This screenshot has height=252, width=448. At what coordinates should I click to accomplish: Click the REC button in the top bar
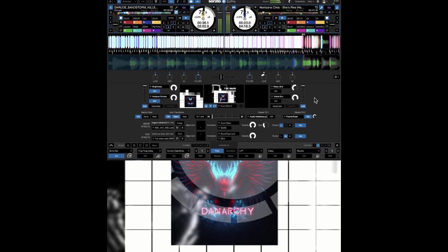[165, 1]
